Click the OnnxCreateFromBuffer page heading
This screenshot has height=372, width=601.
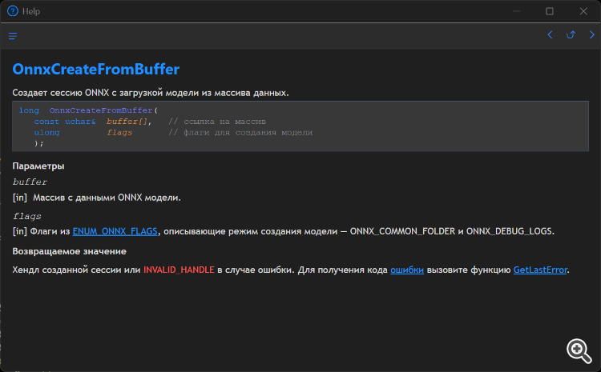[x=96, y=70]
